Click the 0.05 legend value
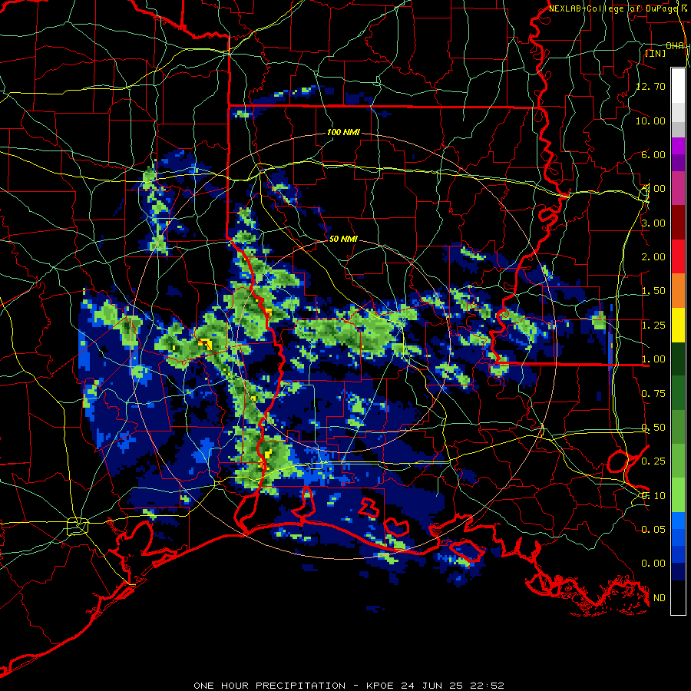 tap(653, 529)
